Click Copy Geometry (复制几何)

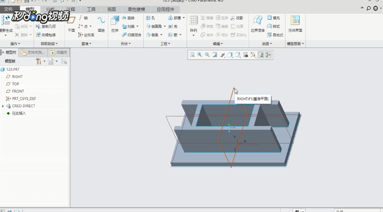pyautogui.click(x=46, y=27)
